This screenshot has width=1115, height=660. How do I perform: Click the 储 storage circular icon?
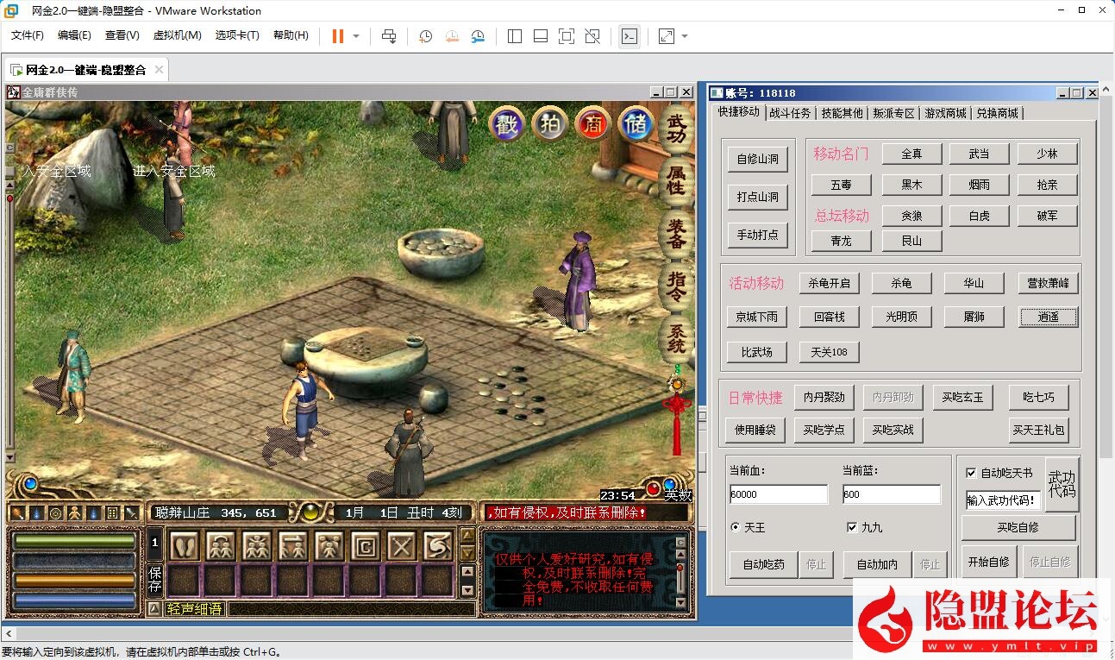click(x=636, y=123)
